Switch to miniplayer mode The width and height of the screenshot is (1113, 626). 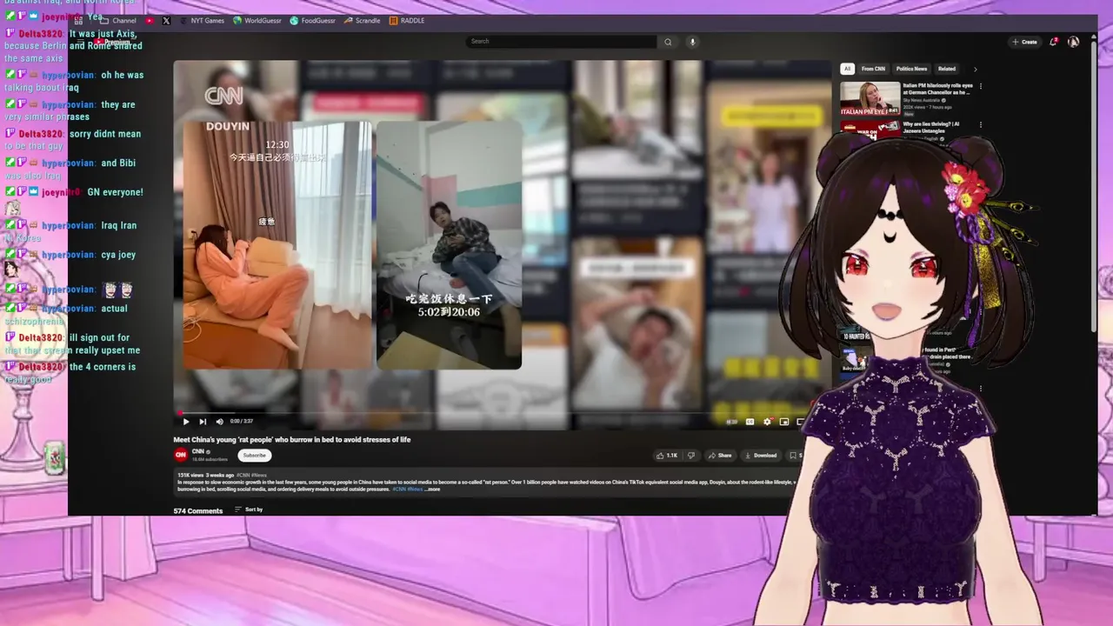pyautogui.click(x=784, y=422)
